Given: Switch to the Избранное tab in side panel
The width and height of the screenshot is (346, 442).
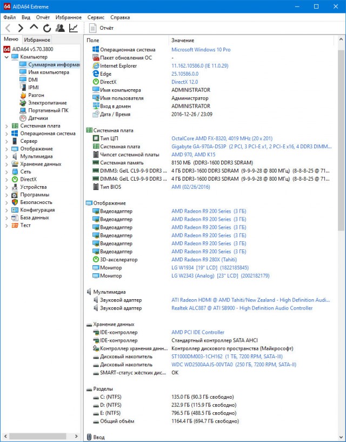Looking at the screenshot, I should [x=37, y=39].
